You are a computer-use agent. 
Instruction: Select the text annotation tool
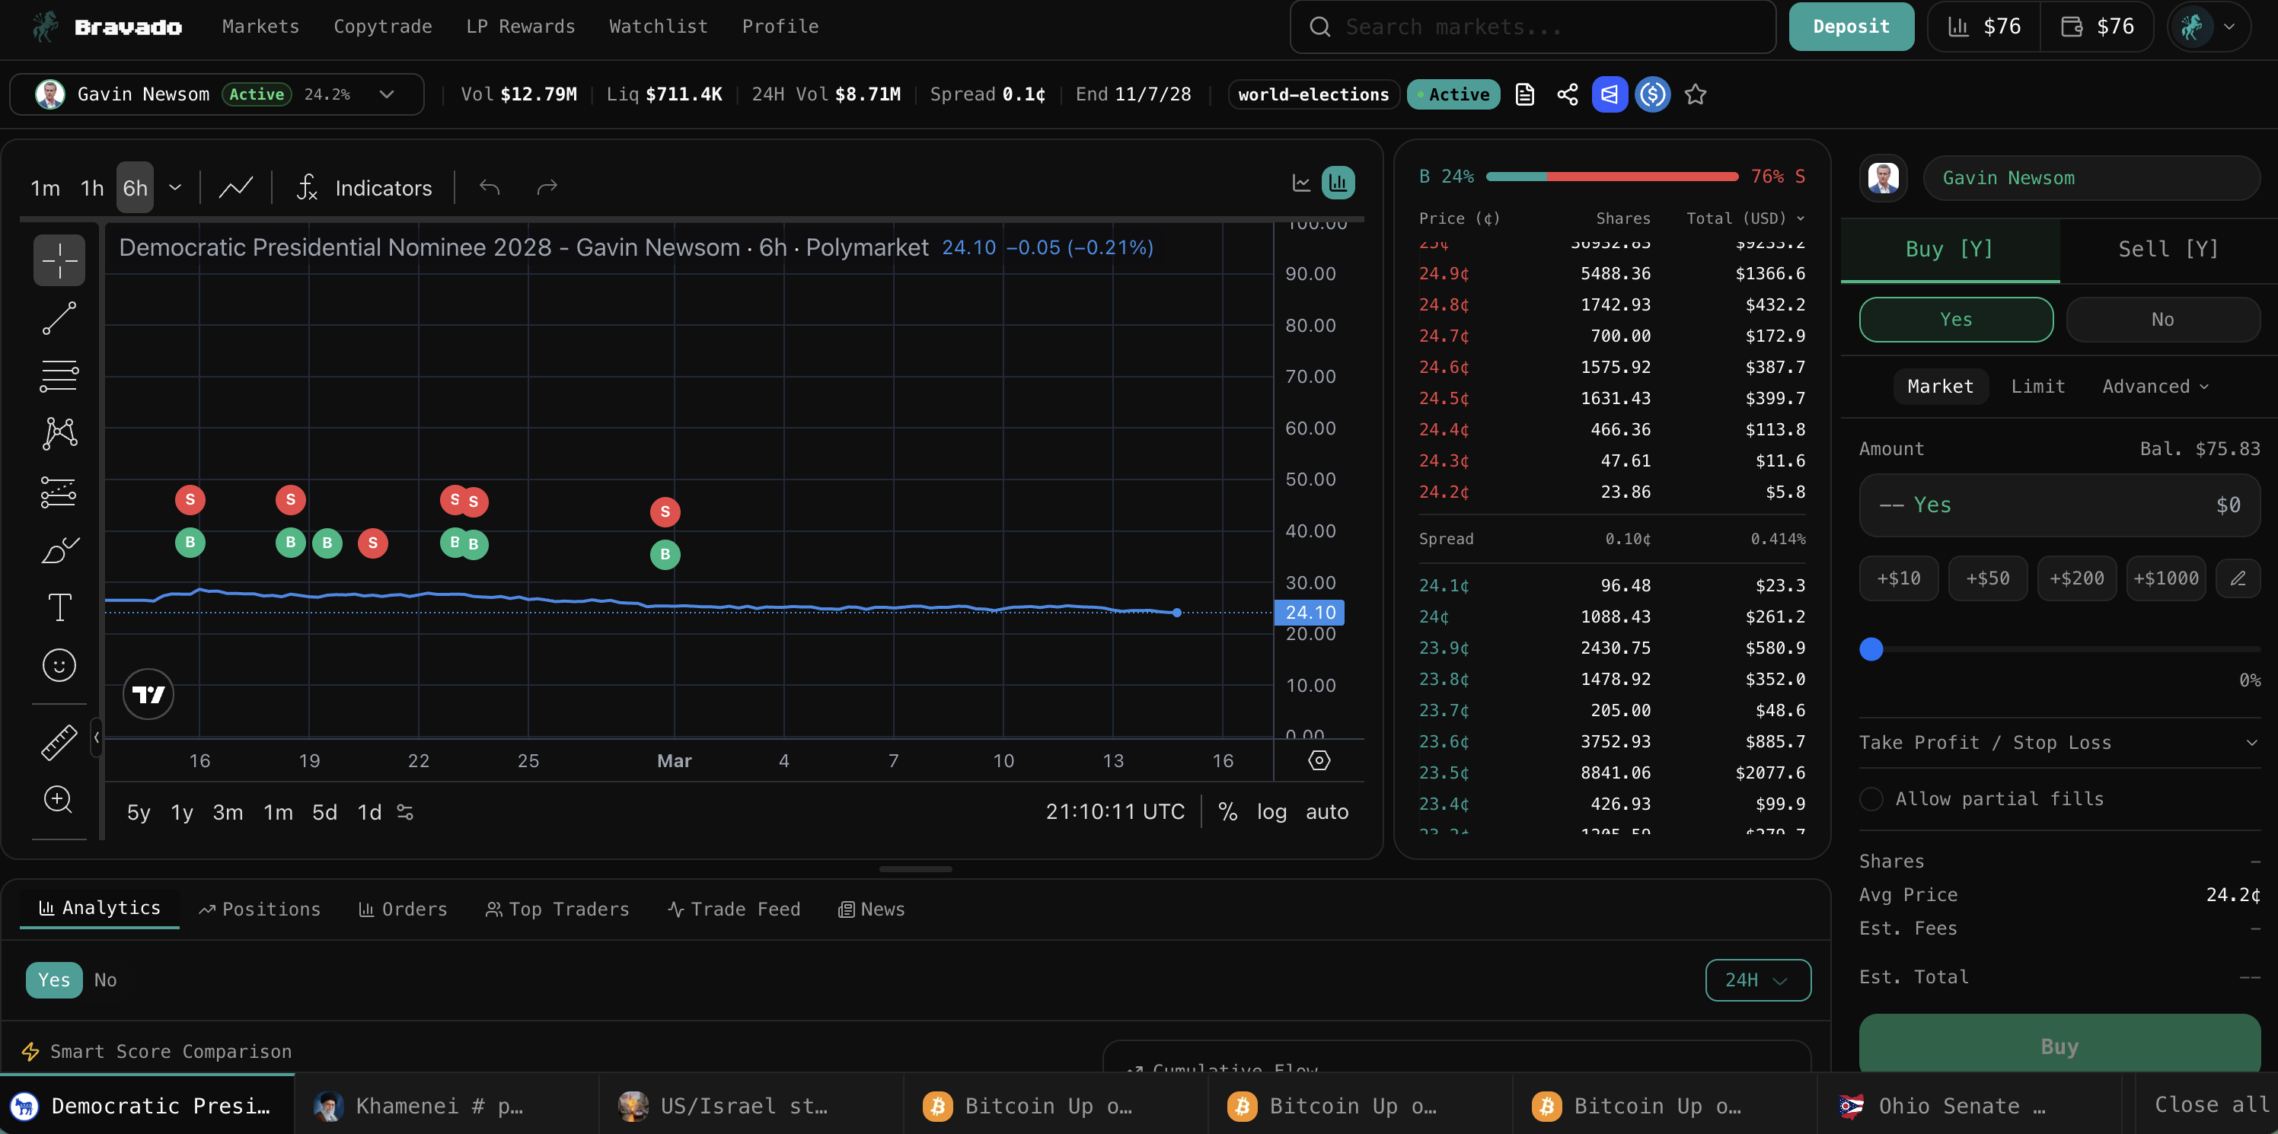59,607
